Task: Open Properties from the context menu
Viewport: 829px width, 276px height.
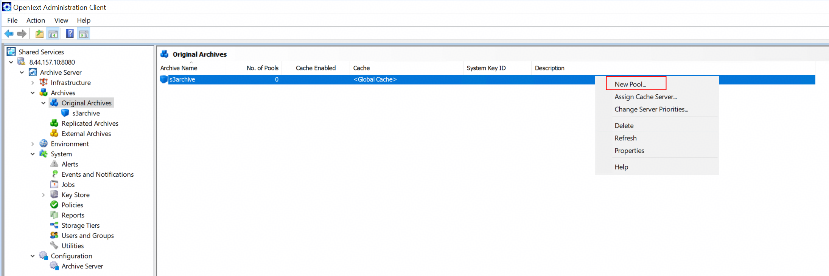Action: [657, 150]
